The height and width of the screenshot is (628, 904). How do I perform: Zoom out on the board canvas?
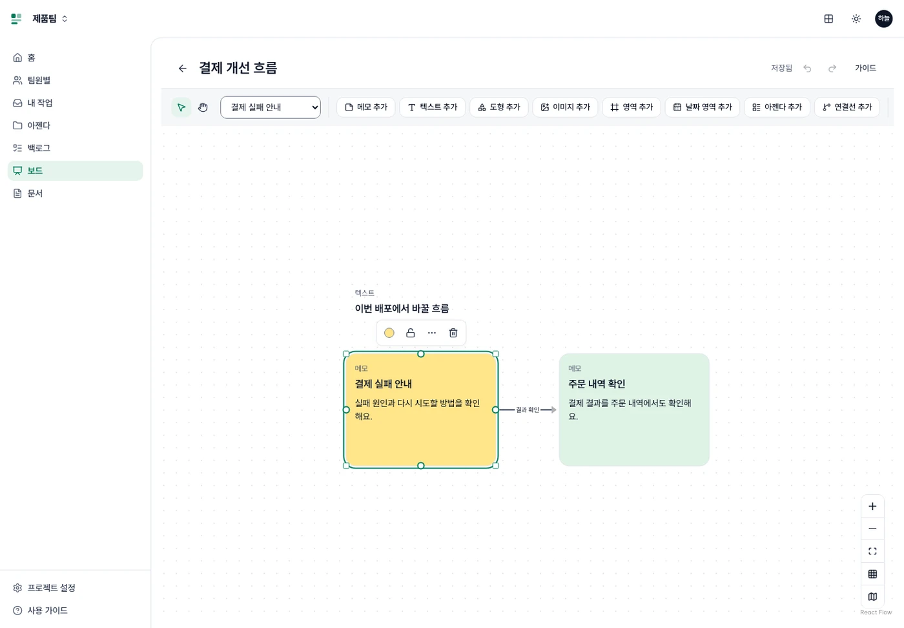pos(872,529)
